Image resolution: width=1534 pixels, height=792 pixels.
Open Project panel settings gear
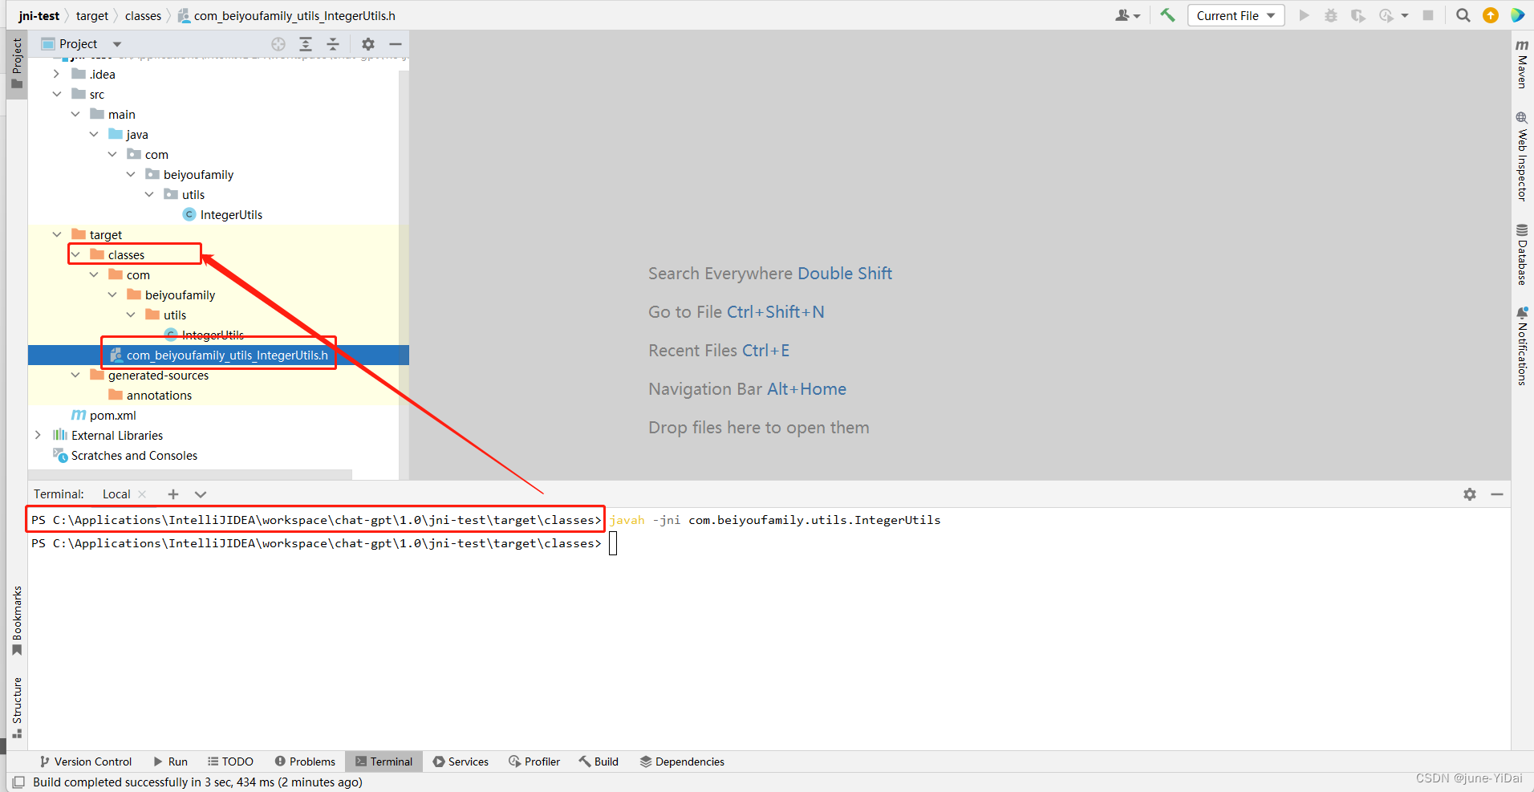click(368, 44)
